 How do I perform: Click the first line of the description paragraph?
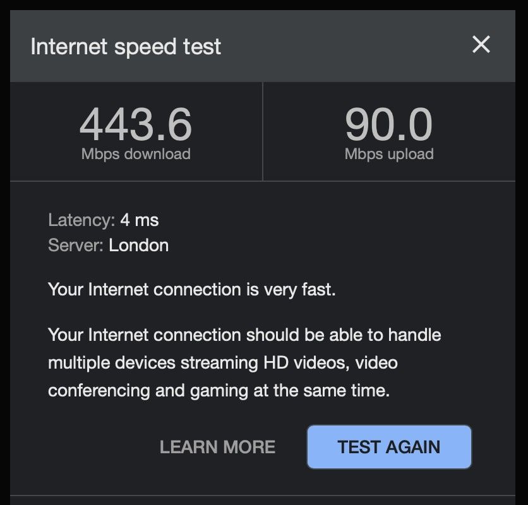coord(244,335)
